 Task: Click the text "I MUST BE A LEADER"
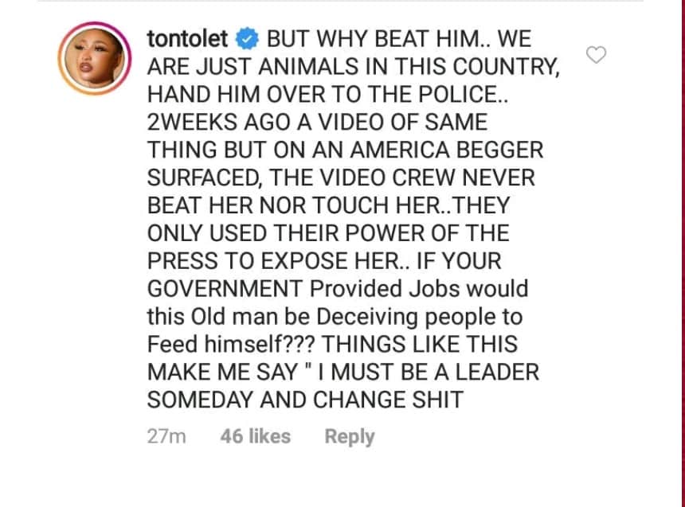pyautogui.click(x=429, y=372)
